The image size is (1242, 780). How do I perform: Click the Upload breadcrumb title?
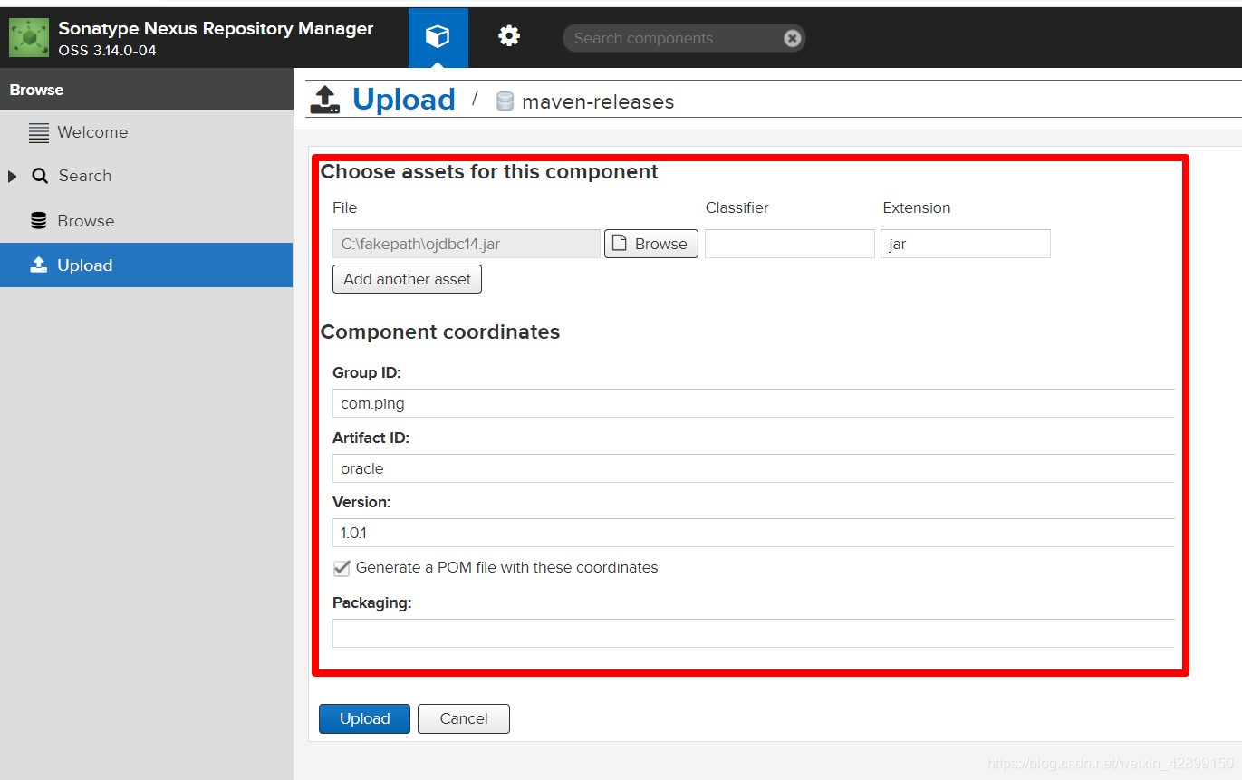[404, 99]
